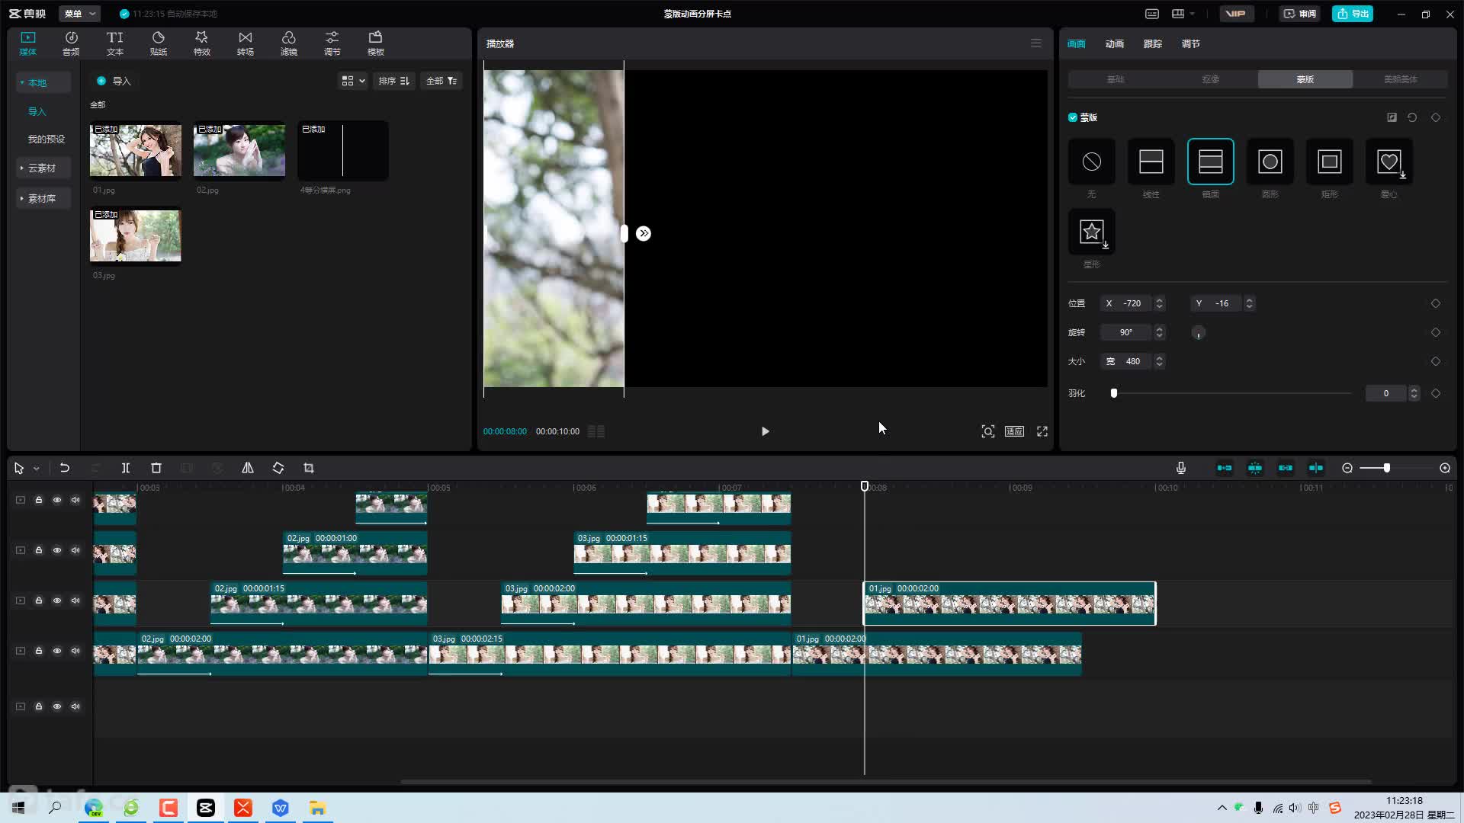Toggle auto snapping in timeline
The height and width of the screenshot is (823, 1464).
click(x=1255, y=468)
